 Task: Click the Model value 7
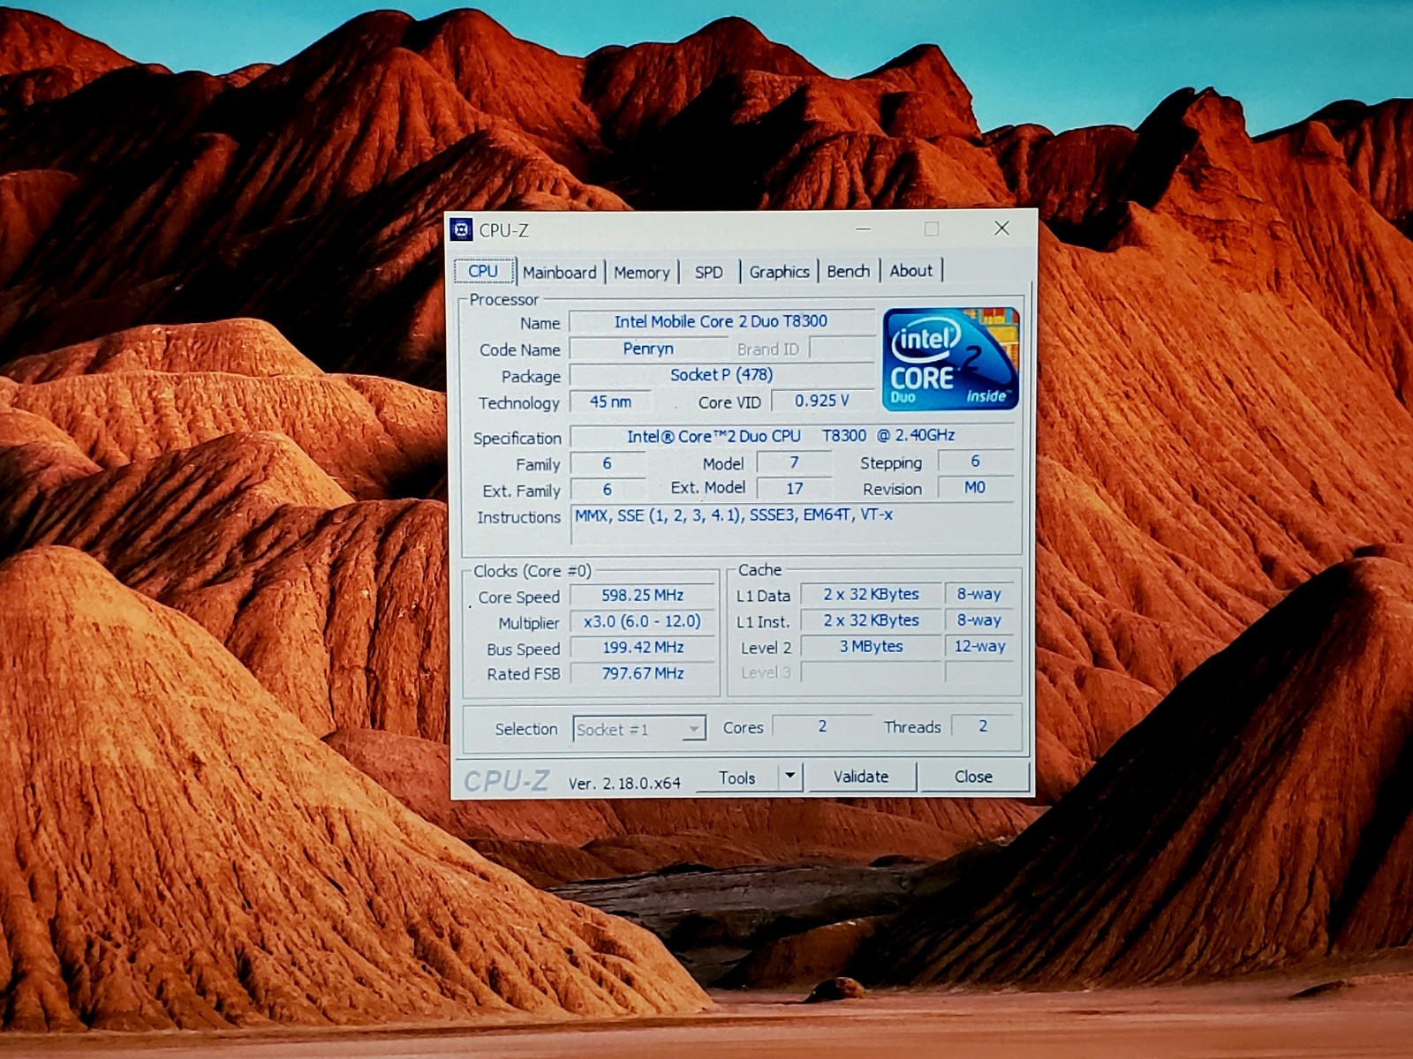tap(795, 462)
